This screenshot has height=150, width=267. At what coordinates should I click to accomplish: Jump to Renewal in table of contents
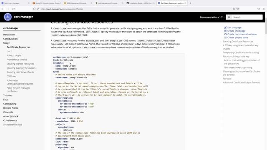(x=227, y=79)
